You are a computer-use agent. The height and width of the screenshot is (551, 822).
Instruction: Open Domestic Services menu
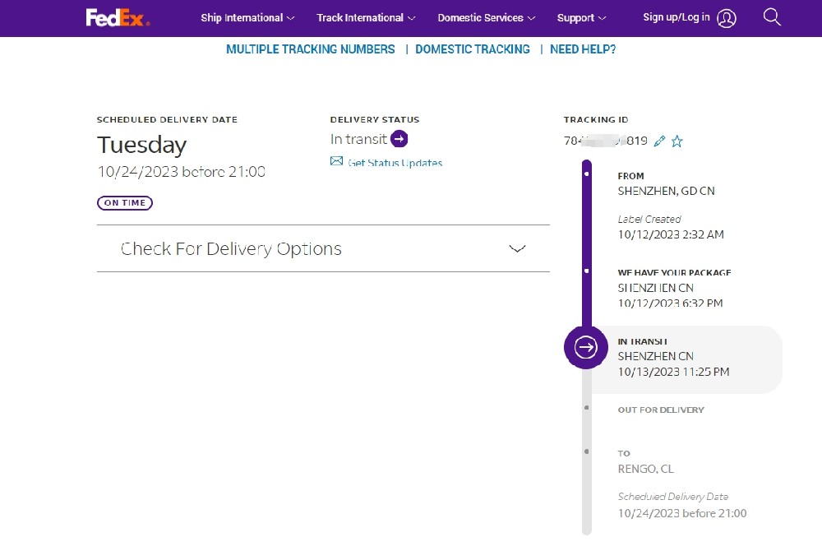(486, 17)
